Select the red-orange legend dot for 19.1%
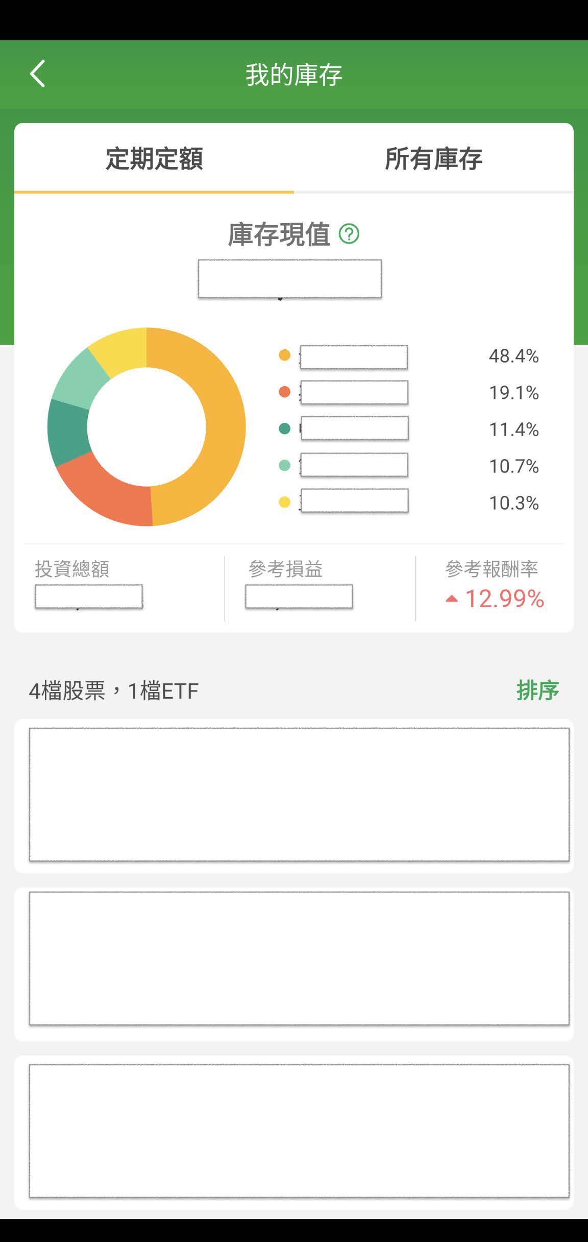Viewport: 588px width, 1242px height. pyautogui.click(x=284, y=392)
